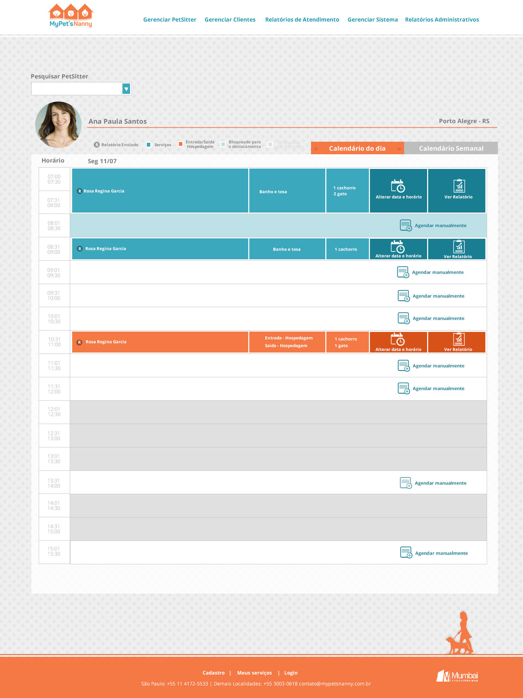
Task: Click calendar-clock icon in orange Hospedagem row
Action: 397,339
